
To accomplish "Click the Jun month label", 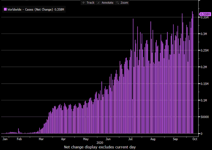I will coord(108,139).
